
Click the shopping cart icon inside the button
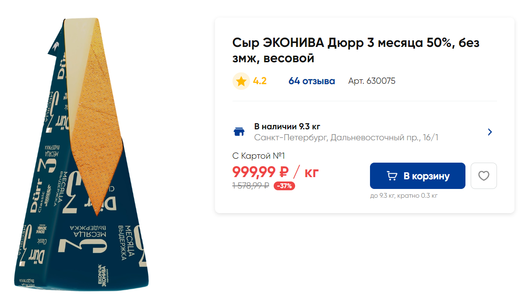(x=392, y=176)
